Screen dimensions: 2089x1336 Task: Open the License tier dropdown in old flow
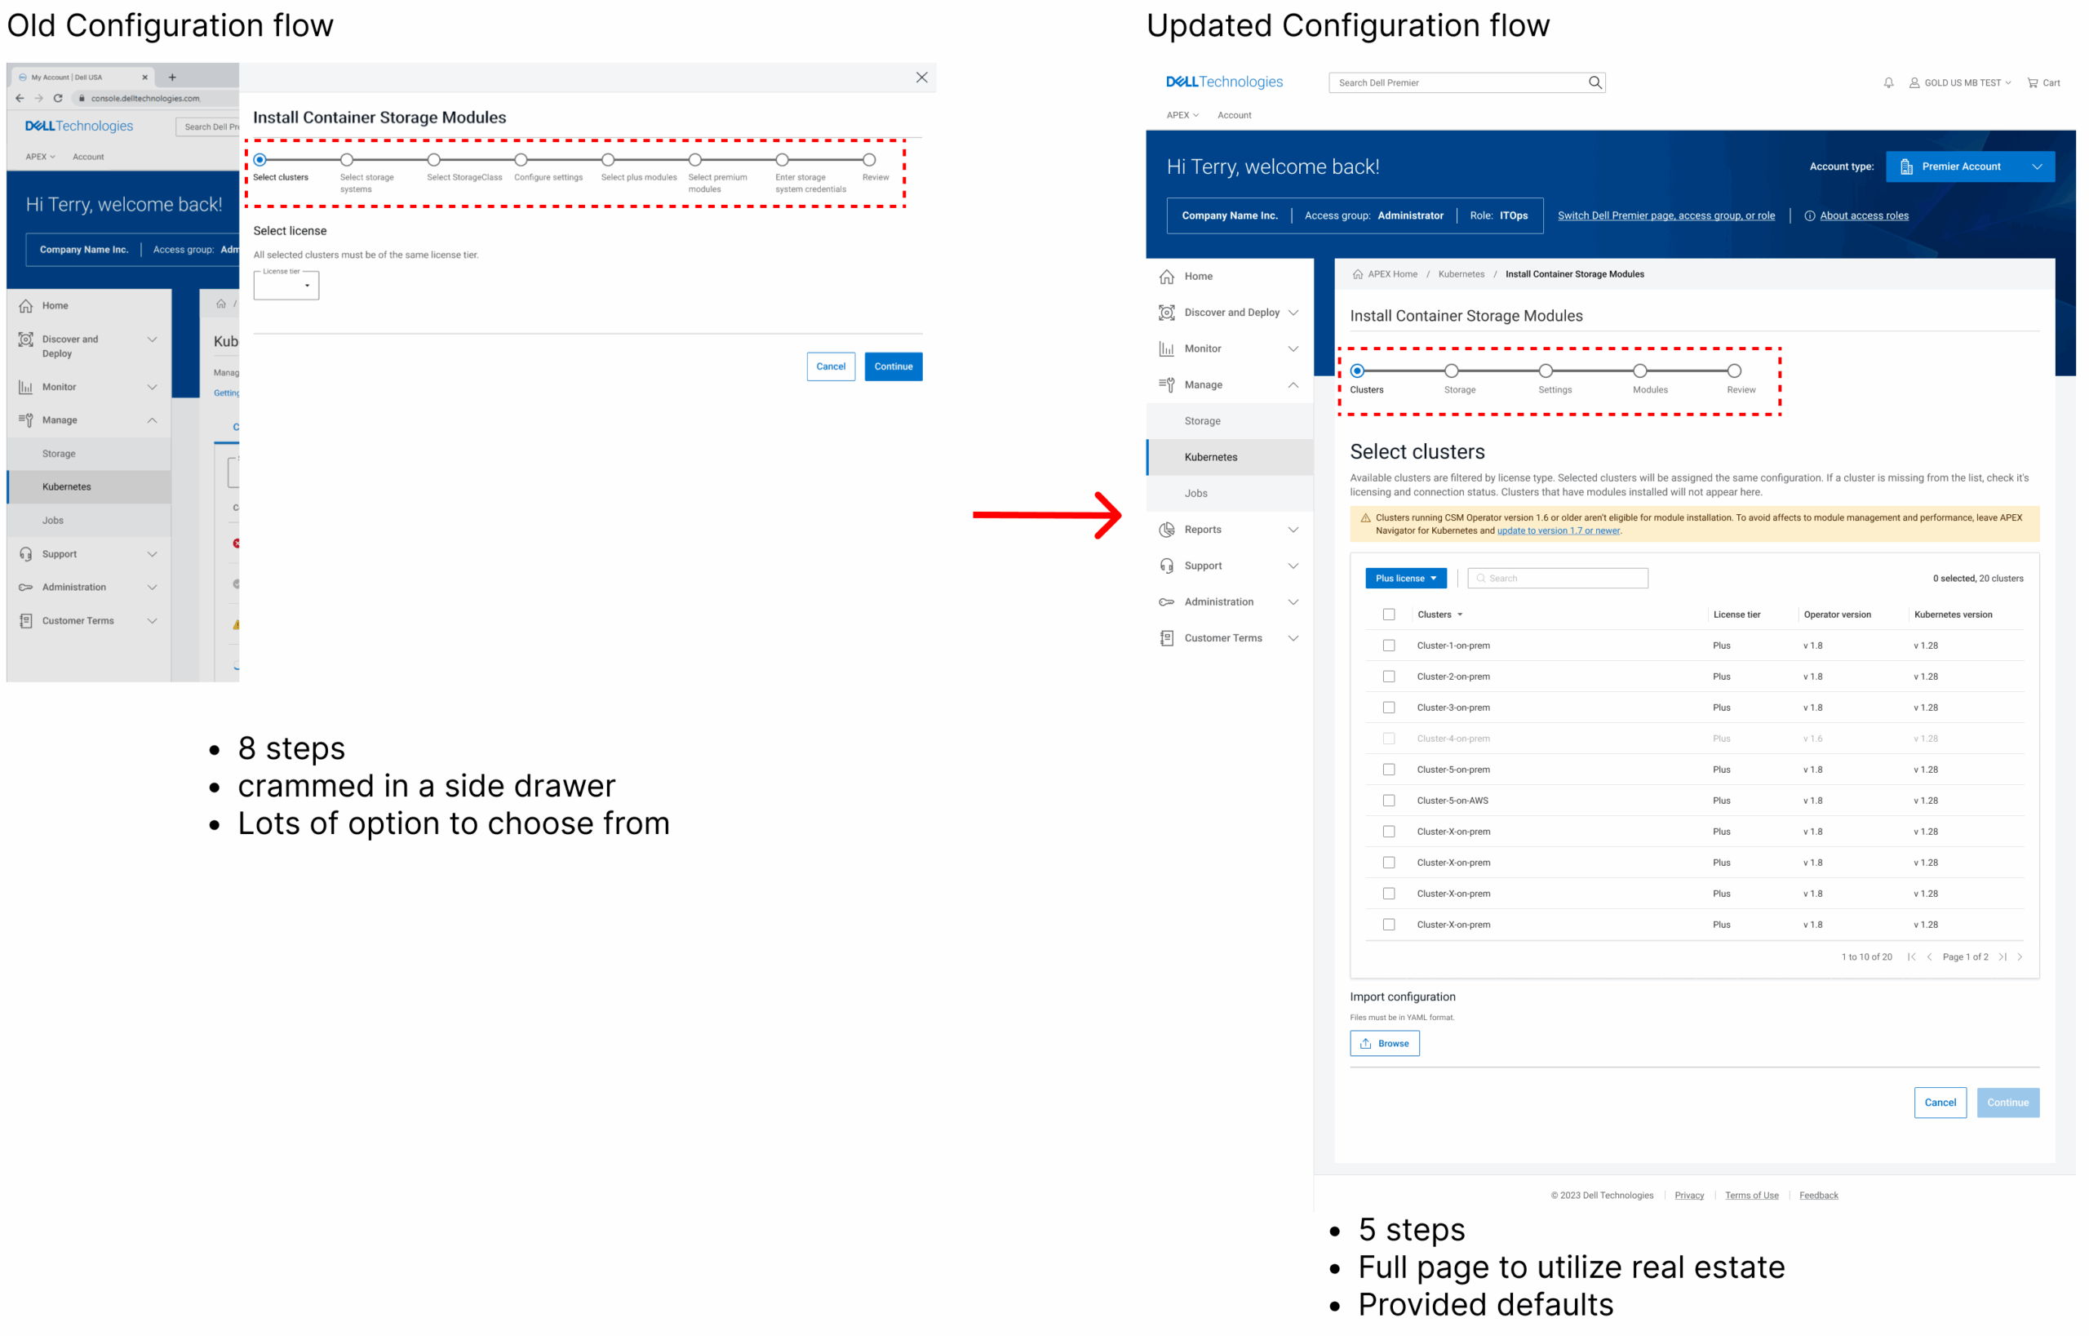click(x=286, y=286)
